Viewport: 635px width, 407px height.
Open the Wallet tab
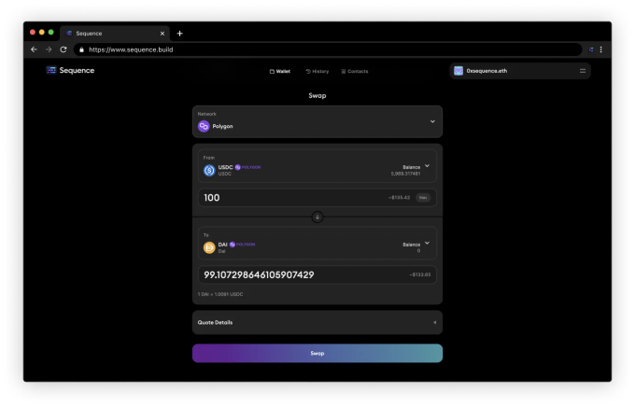click(x=280, y=71)
